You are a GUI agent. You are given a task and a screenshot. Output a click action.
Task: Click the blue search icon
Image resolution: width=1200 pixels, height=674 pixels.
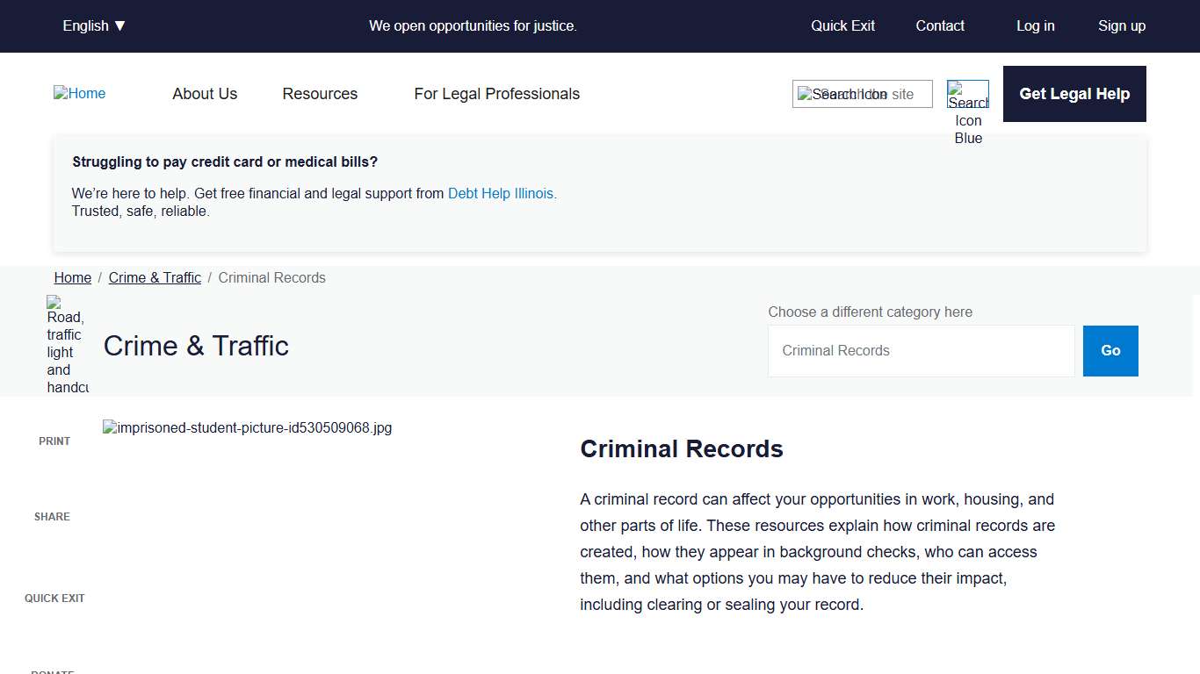(x=967, y=94)
